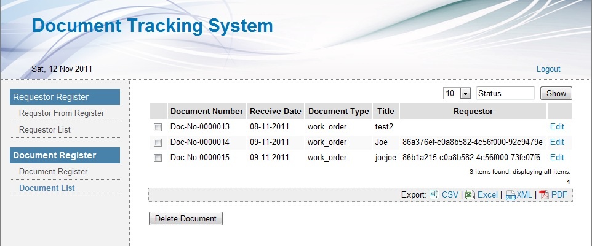The height and width of the screenshot is (246, 592).
Task: Export the list via PDF link
Action: (x=559, y=195)
